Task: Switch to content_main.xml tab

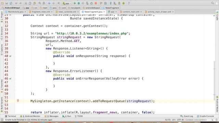Action: 131,12
